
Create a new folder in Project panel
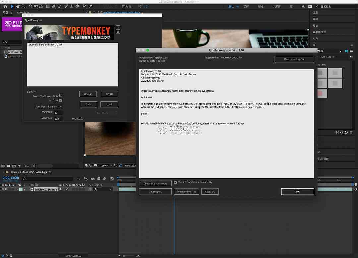click(8, 166)
